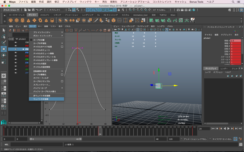Screen dimensions: 244x152
Task: Click the 移動 X value field
Action: (236, 41)
